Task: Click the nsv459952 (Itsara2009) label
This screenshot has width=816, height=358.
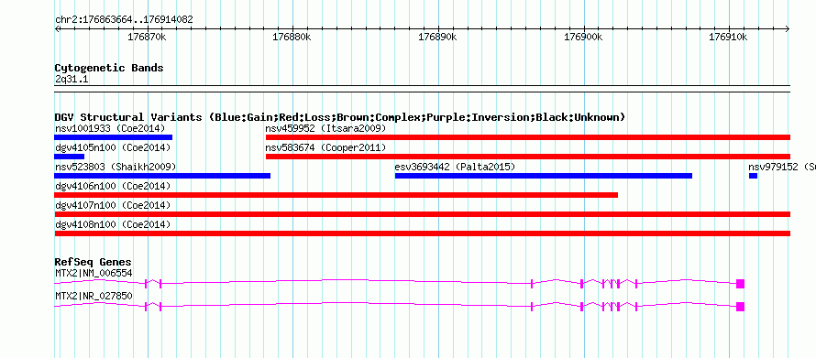Action: [x=325, y=128]
